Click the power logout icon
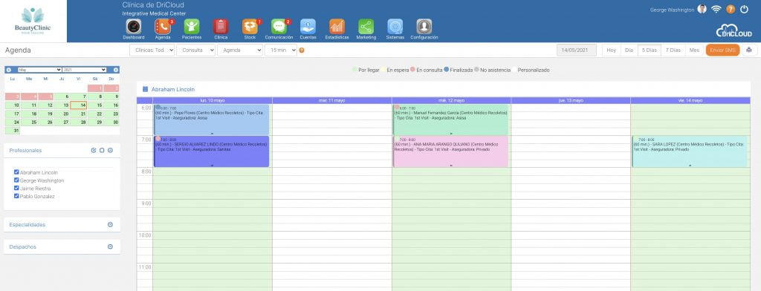Screen dimensions: 761x291 click(745, 9)
